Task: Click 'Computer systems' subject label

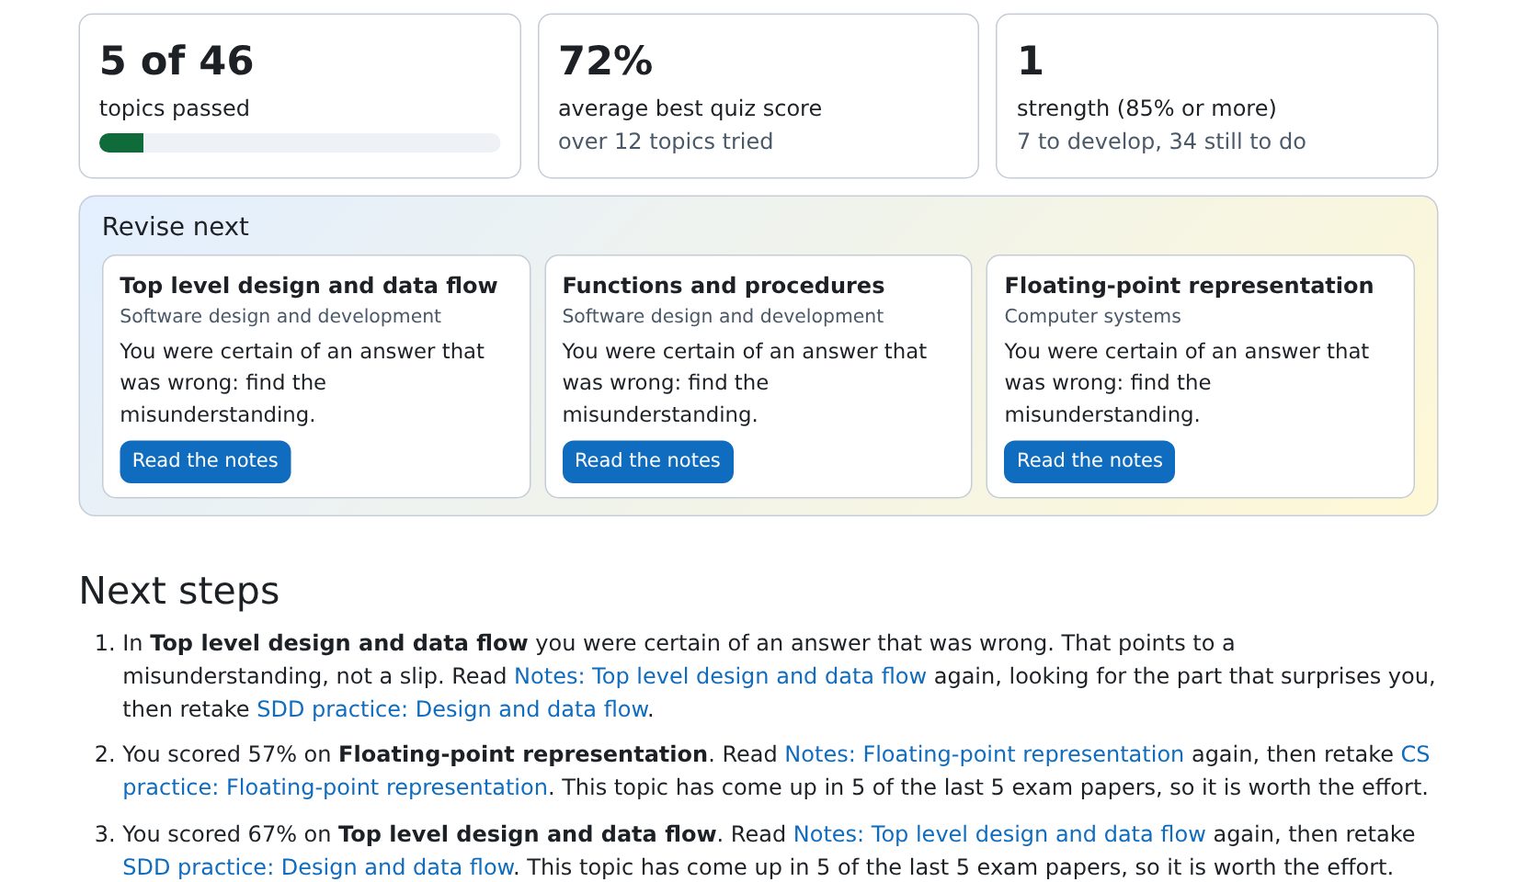Action: [1092, 316]
